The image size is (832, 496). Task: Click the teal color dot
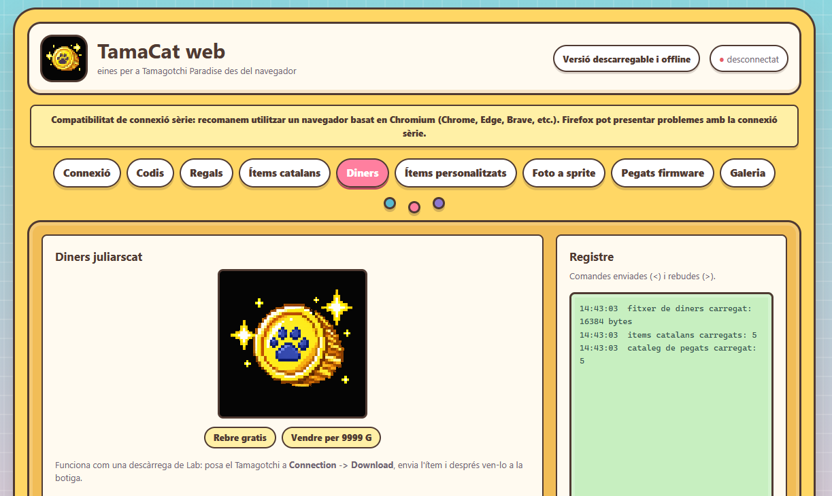coord(390,203)
